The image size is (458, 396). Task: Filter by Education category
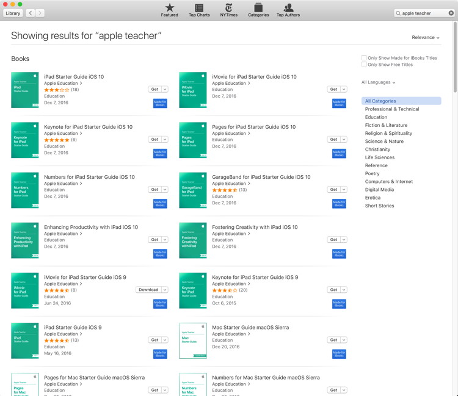(x=376, y=117)
